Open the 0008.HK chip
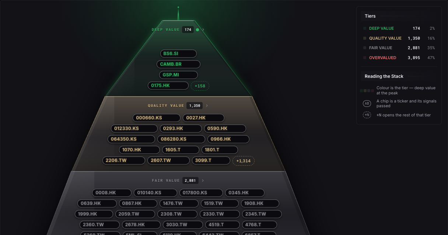448x235 pixels. [112, 193]
